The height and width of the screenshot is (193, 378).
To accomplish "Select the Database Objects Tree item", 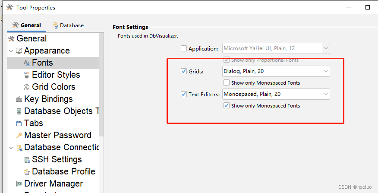I will coord(61,111).
